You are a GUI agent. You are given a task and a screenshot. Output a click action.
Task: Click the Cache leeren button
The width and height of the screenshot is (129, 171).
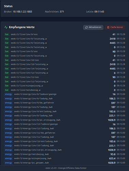pos(115,27)
